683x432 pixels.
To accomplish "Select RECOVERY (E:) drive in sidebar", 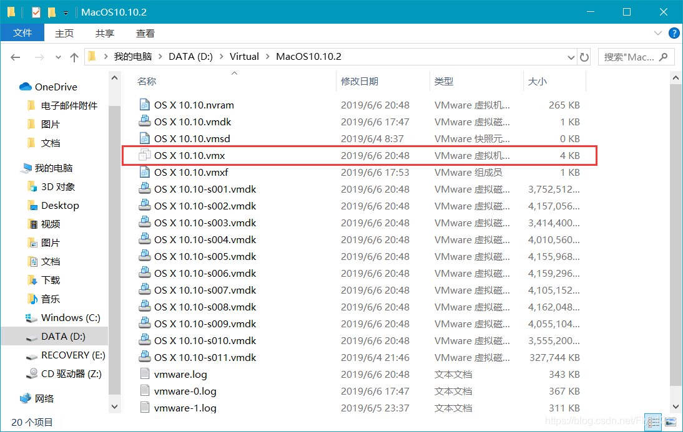I will click(73, 355).
